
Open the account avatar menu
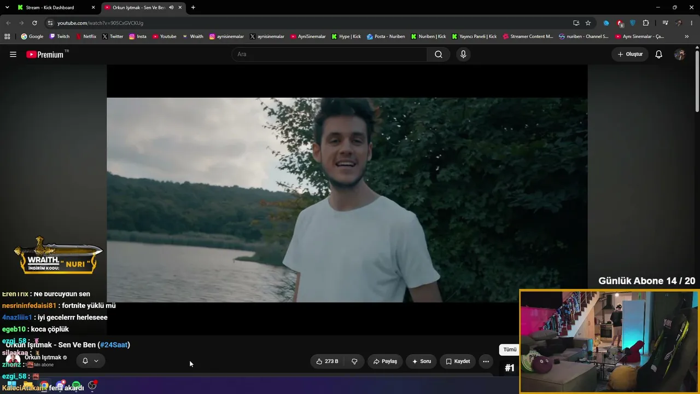(680, 54)
